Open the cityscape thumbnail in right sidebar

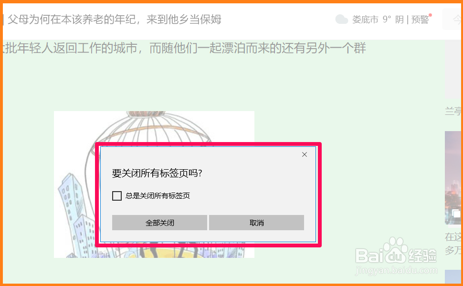coord(454,178)
